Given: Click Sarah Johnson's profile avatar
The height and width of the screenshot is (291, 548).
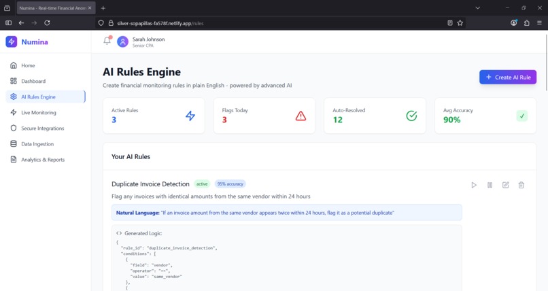Looking at the screenshot, I should tap(122, 42).
